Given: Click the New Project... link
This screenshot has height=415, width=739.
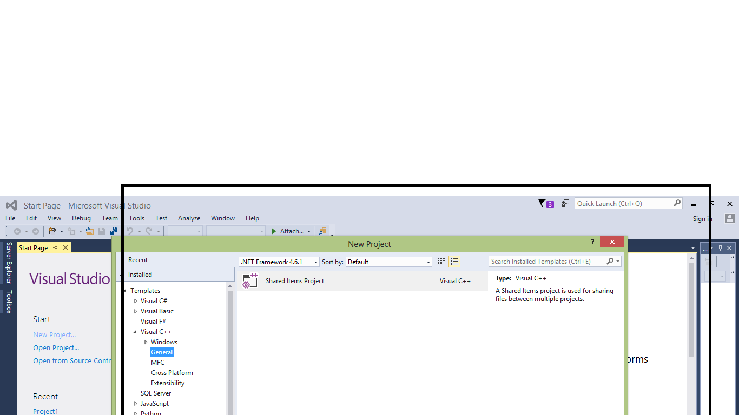Looking at the screenshot, I should [x=54, y=335].
